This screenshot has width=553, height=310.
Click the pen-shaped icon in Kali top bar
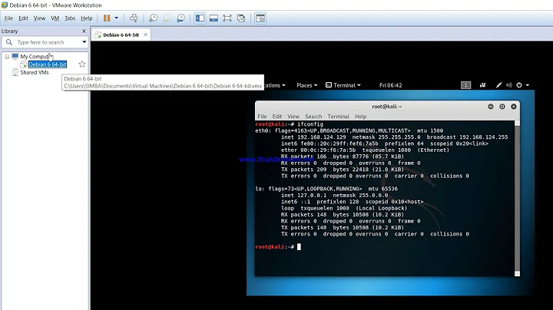tap(498, 85)
